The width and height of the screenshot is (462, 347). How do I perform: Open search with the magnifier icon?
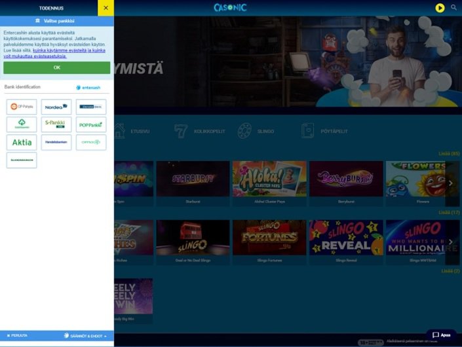(x=453, y=8)
